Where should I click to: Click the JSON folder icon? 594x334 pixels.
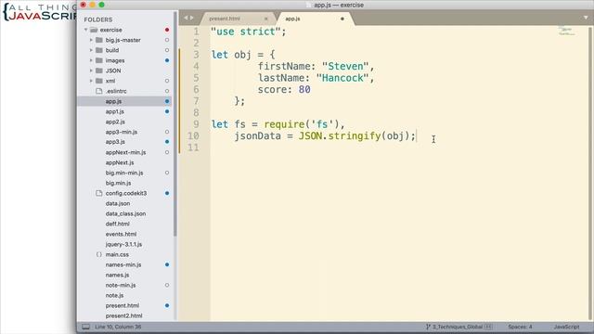(x=99, y=71)
